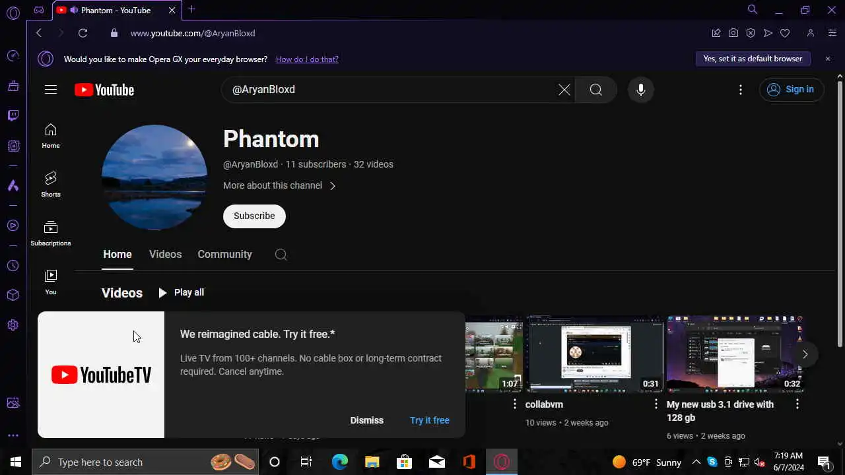
Task: Open the 0:32 USB drive video thumbnail
Action: coord(735,354)
